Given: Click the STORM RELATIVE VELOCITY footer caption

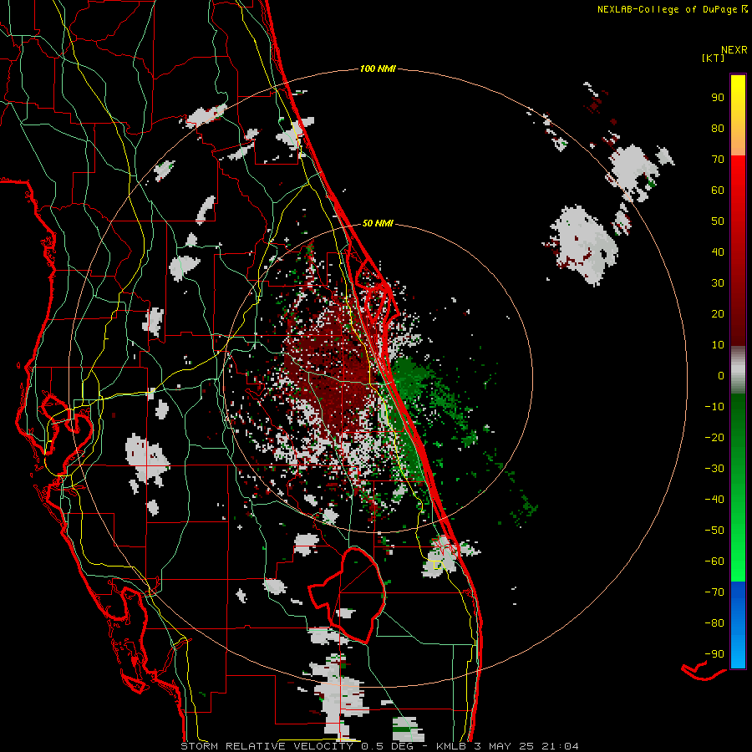Looking at the screenshot, I should 380,746.
